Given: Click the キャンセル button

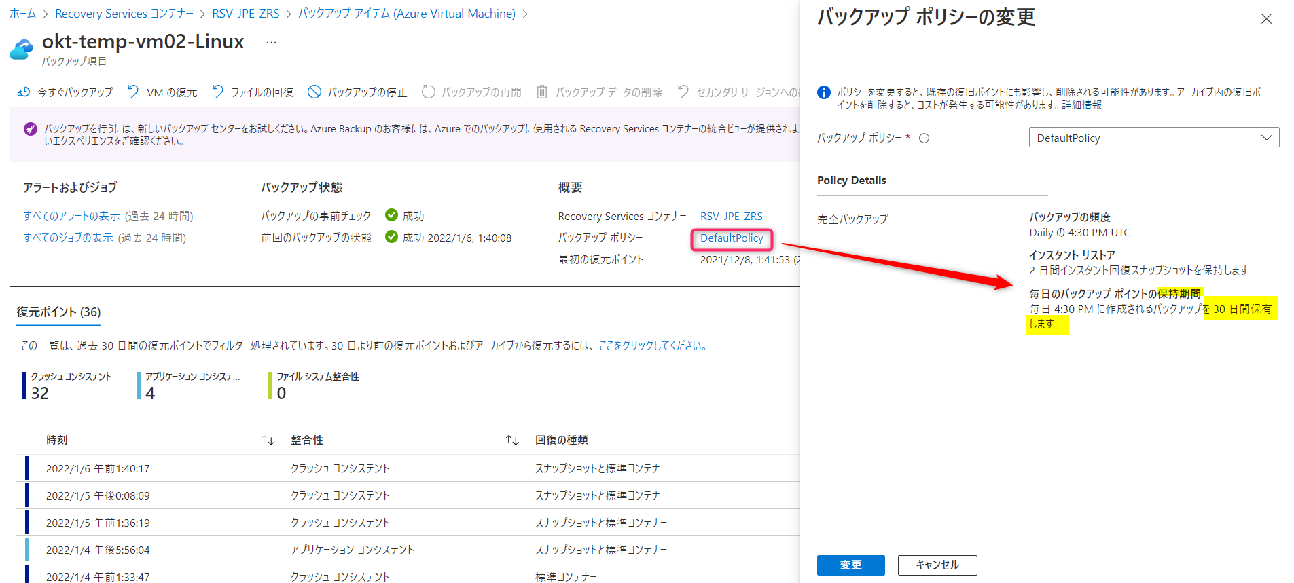Looking at the screenshot, I should [x=937, y=565].
